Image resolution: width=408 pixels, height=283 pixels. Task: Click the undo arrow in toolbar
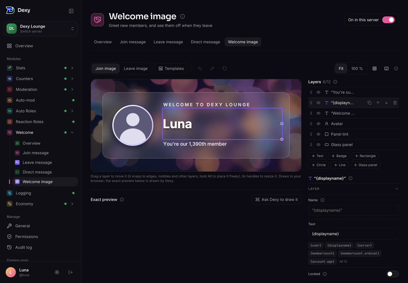coord(200,69)
